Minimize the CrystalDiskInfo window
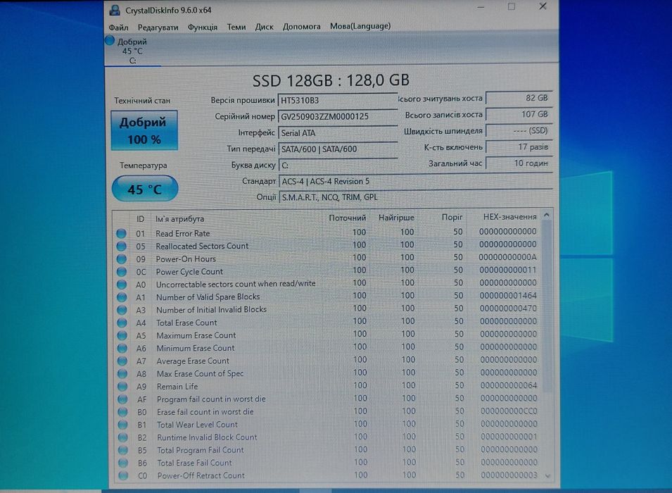Viewport: 672px width, 493px height. 481,7
